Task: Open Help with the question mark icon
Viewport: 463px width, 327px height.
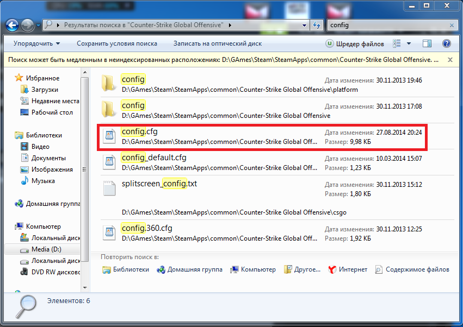Action: [447, 43]
